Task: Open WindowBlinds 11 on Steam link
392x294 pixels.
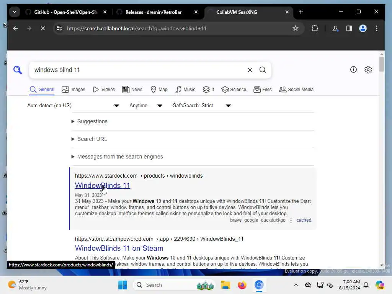Action: click(119, 248)
